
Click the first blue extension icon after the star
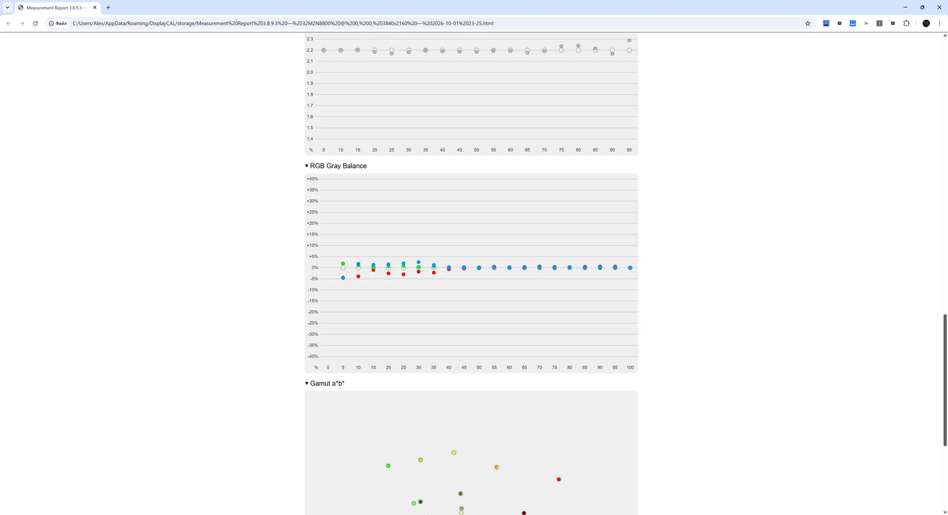coord(826,23)
